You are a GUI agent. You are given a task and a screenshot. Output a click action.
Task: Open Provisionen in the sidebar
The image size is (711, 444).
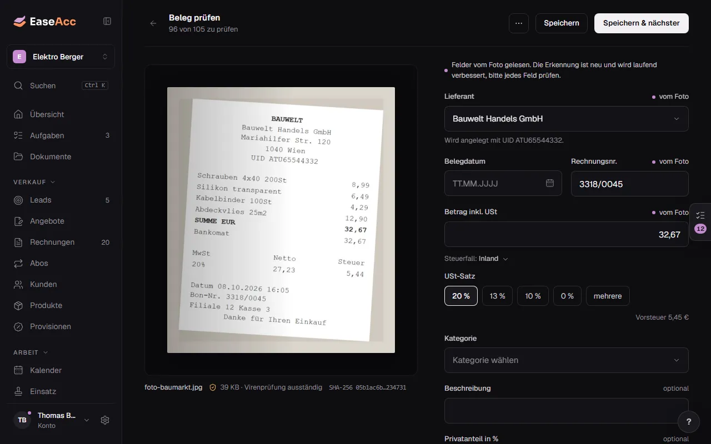tap(61, 326)
